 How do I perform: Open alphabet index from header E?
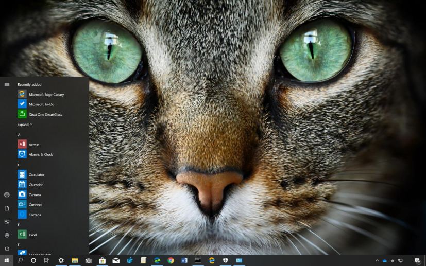coord(19,225)
